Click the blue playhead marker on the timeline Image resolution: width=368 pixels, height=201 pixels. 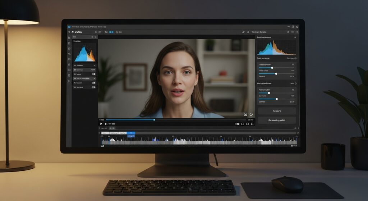pyautogui.click(x=131, y=136)
